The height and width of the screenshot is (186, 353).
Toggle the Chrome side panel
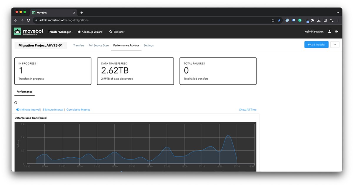tap(325, 20)
